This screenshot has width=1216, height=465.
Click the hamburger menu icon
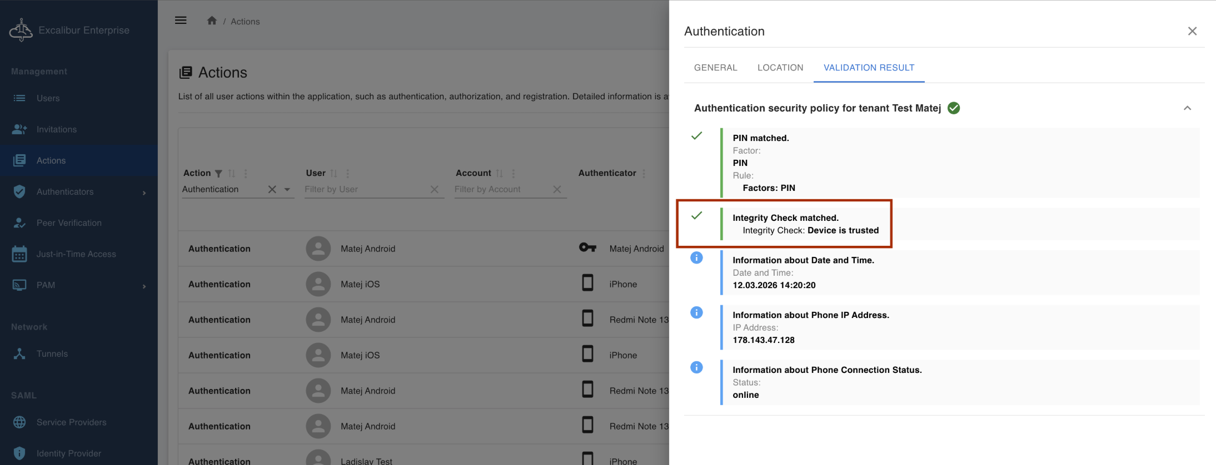pos(181,21)
